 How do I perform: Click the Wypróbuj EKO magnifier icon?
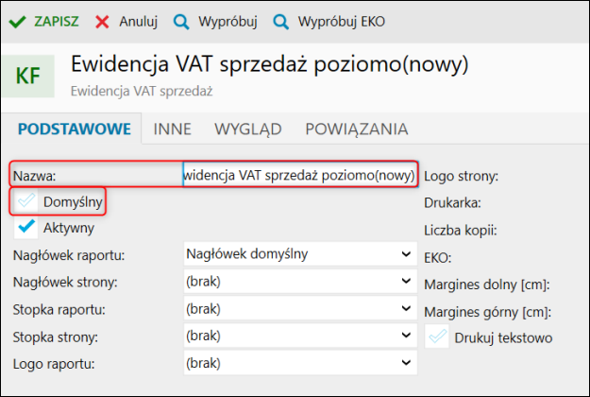(x=280, y=20)
